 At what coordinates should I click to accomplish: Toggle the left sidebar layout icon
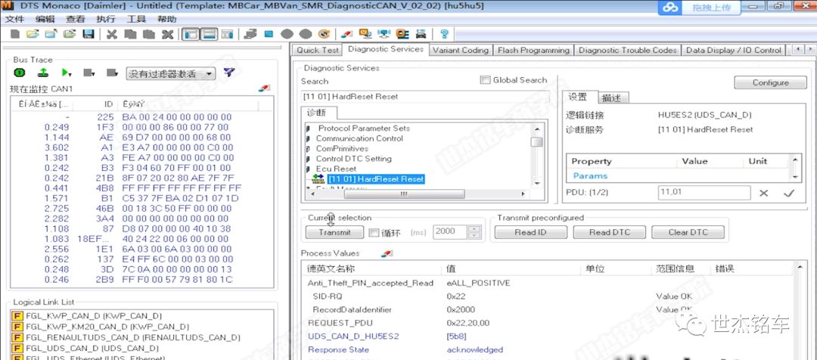pos(191,34)
